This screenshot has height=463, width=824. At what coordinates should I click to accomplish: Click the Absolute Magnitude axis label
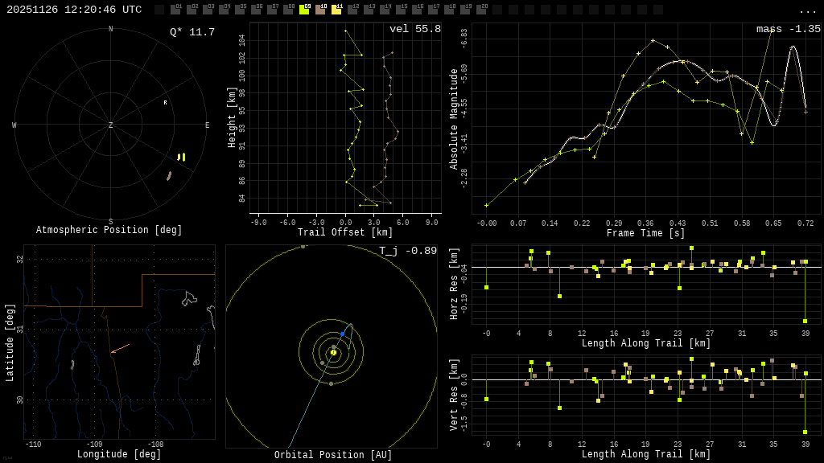pos(454,119)
